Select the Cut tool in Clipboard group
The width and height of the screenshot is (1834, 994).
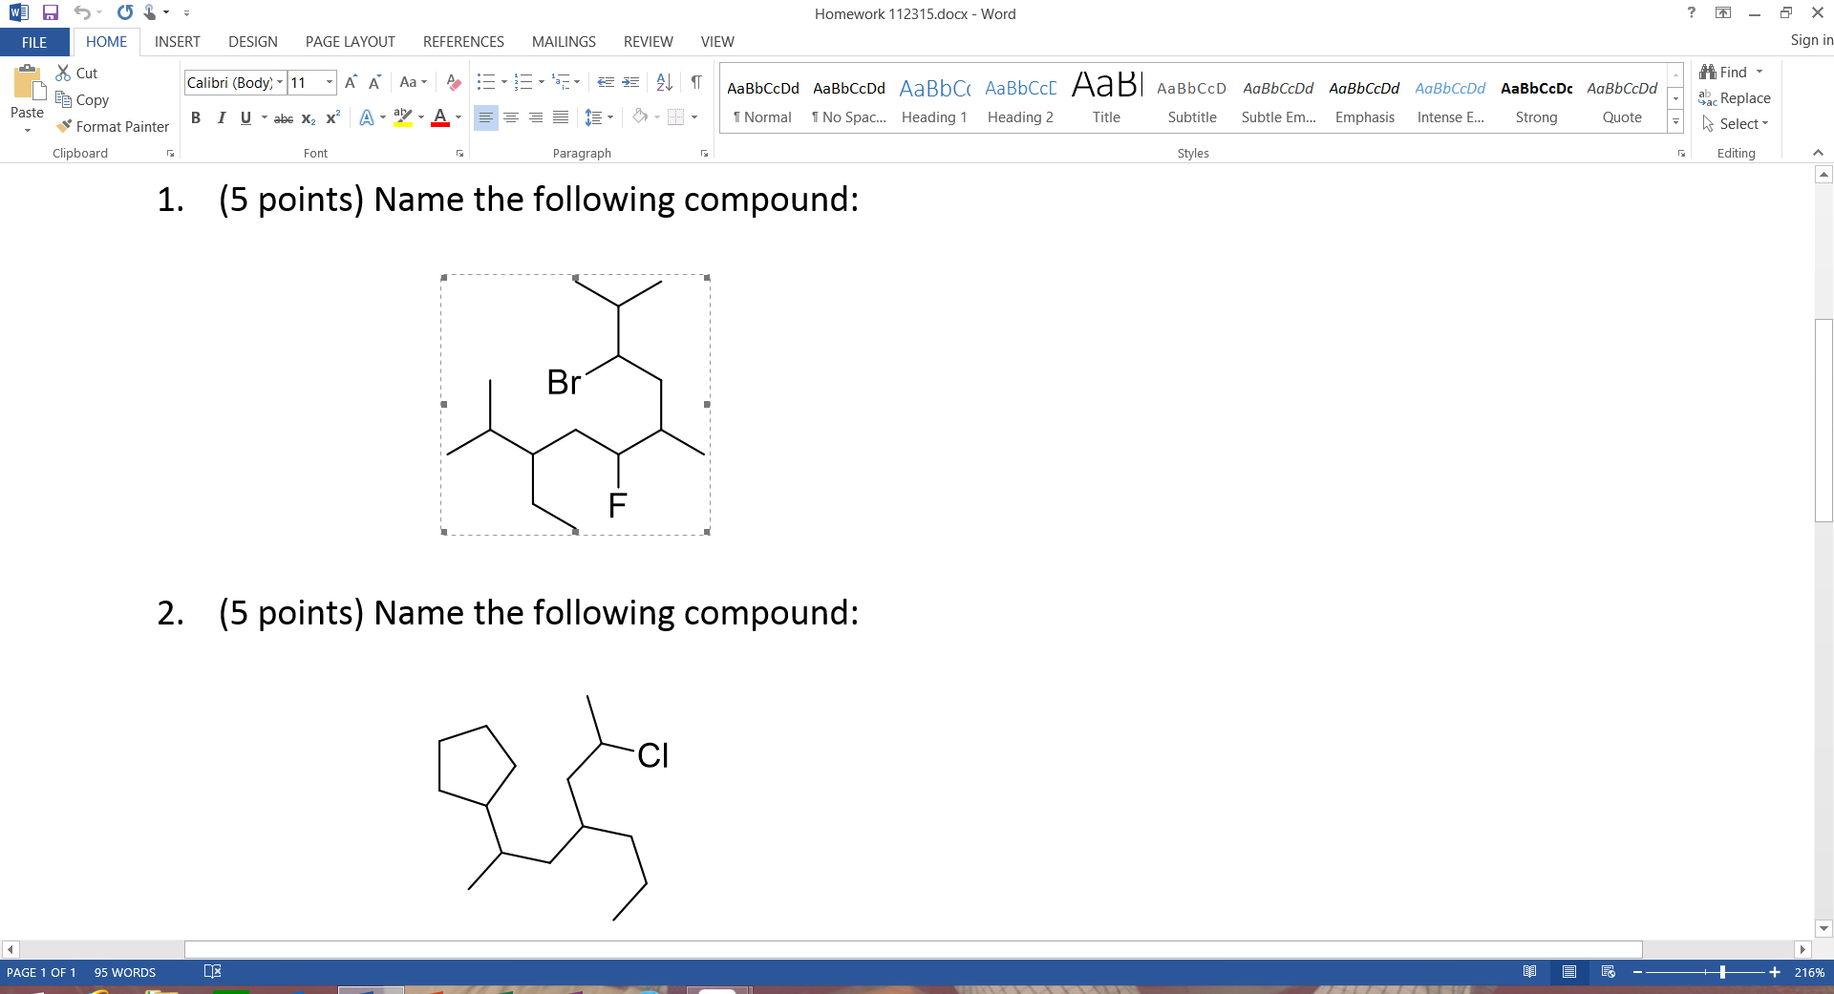76,73
